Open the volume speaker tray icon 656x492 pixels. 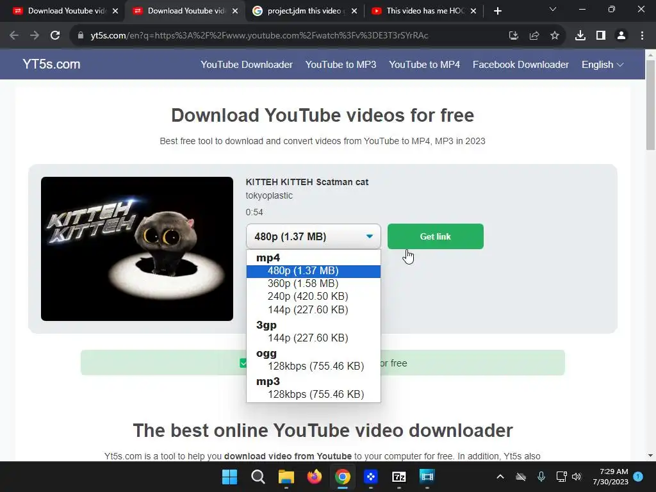click(x=577, y=477)
